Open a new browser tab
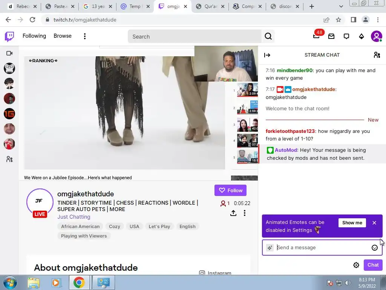The image size is (386, 290). (x=312, y=6)
